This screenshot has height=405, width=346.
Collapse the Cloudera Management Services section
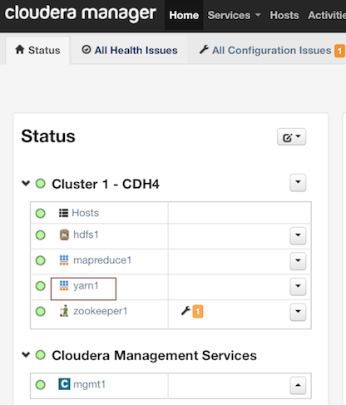[26, 354]
